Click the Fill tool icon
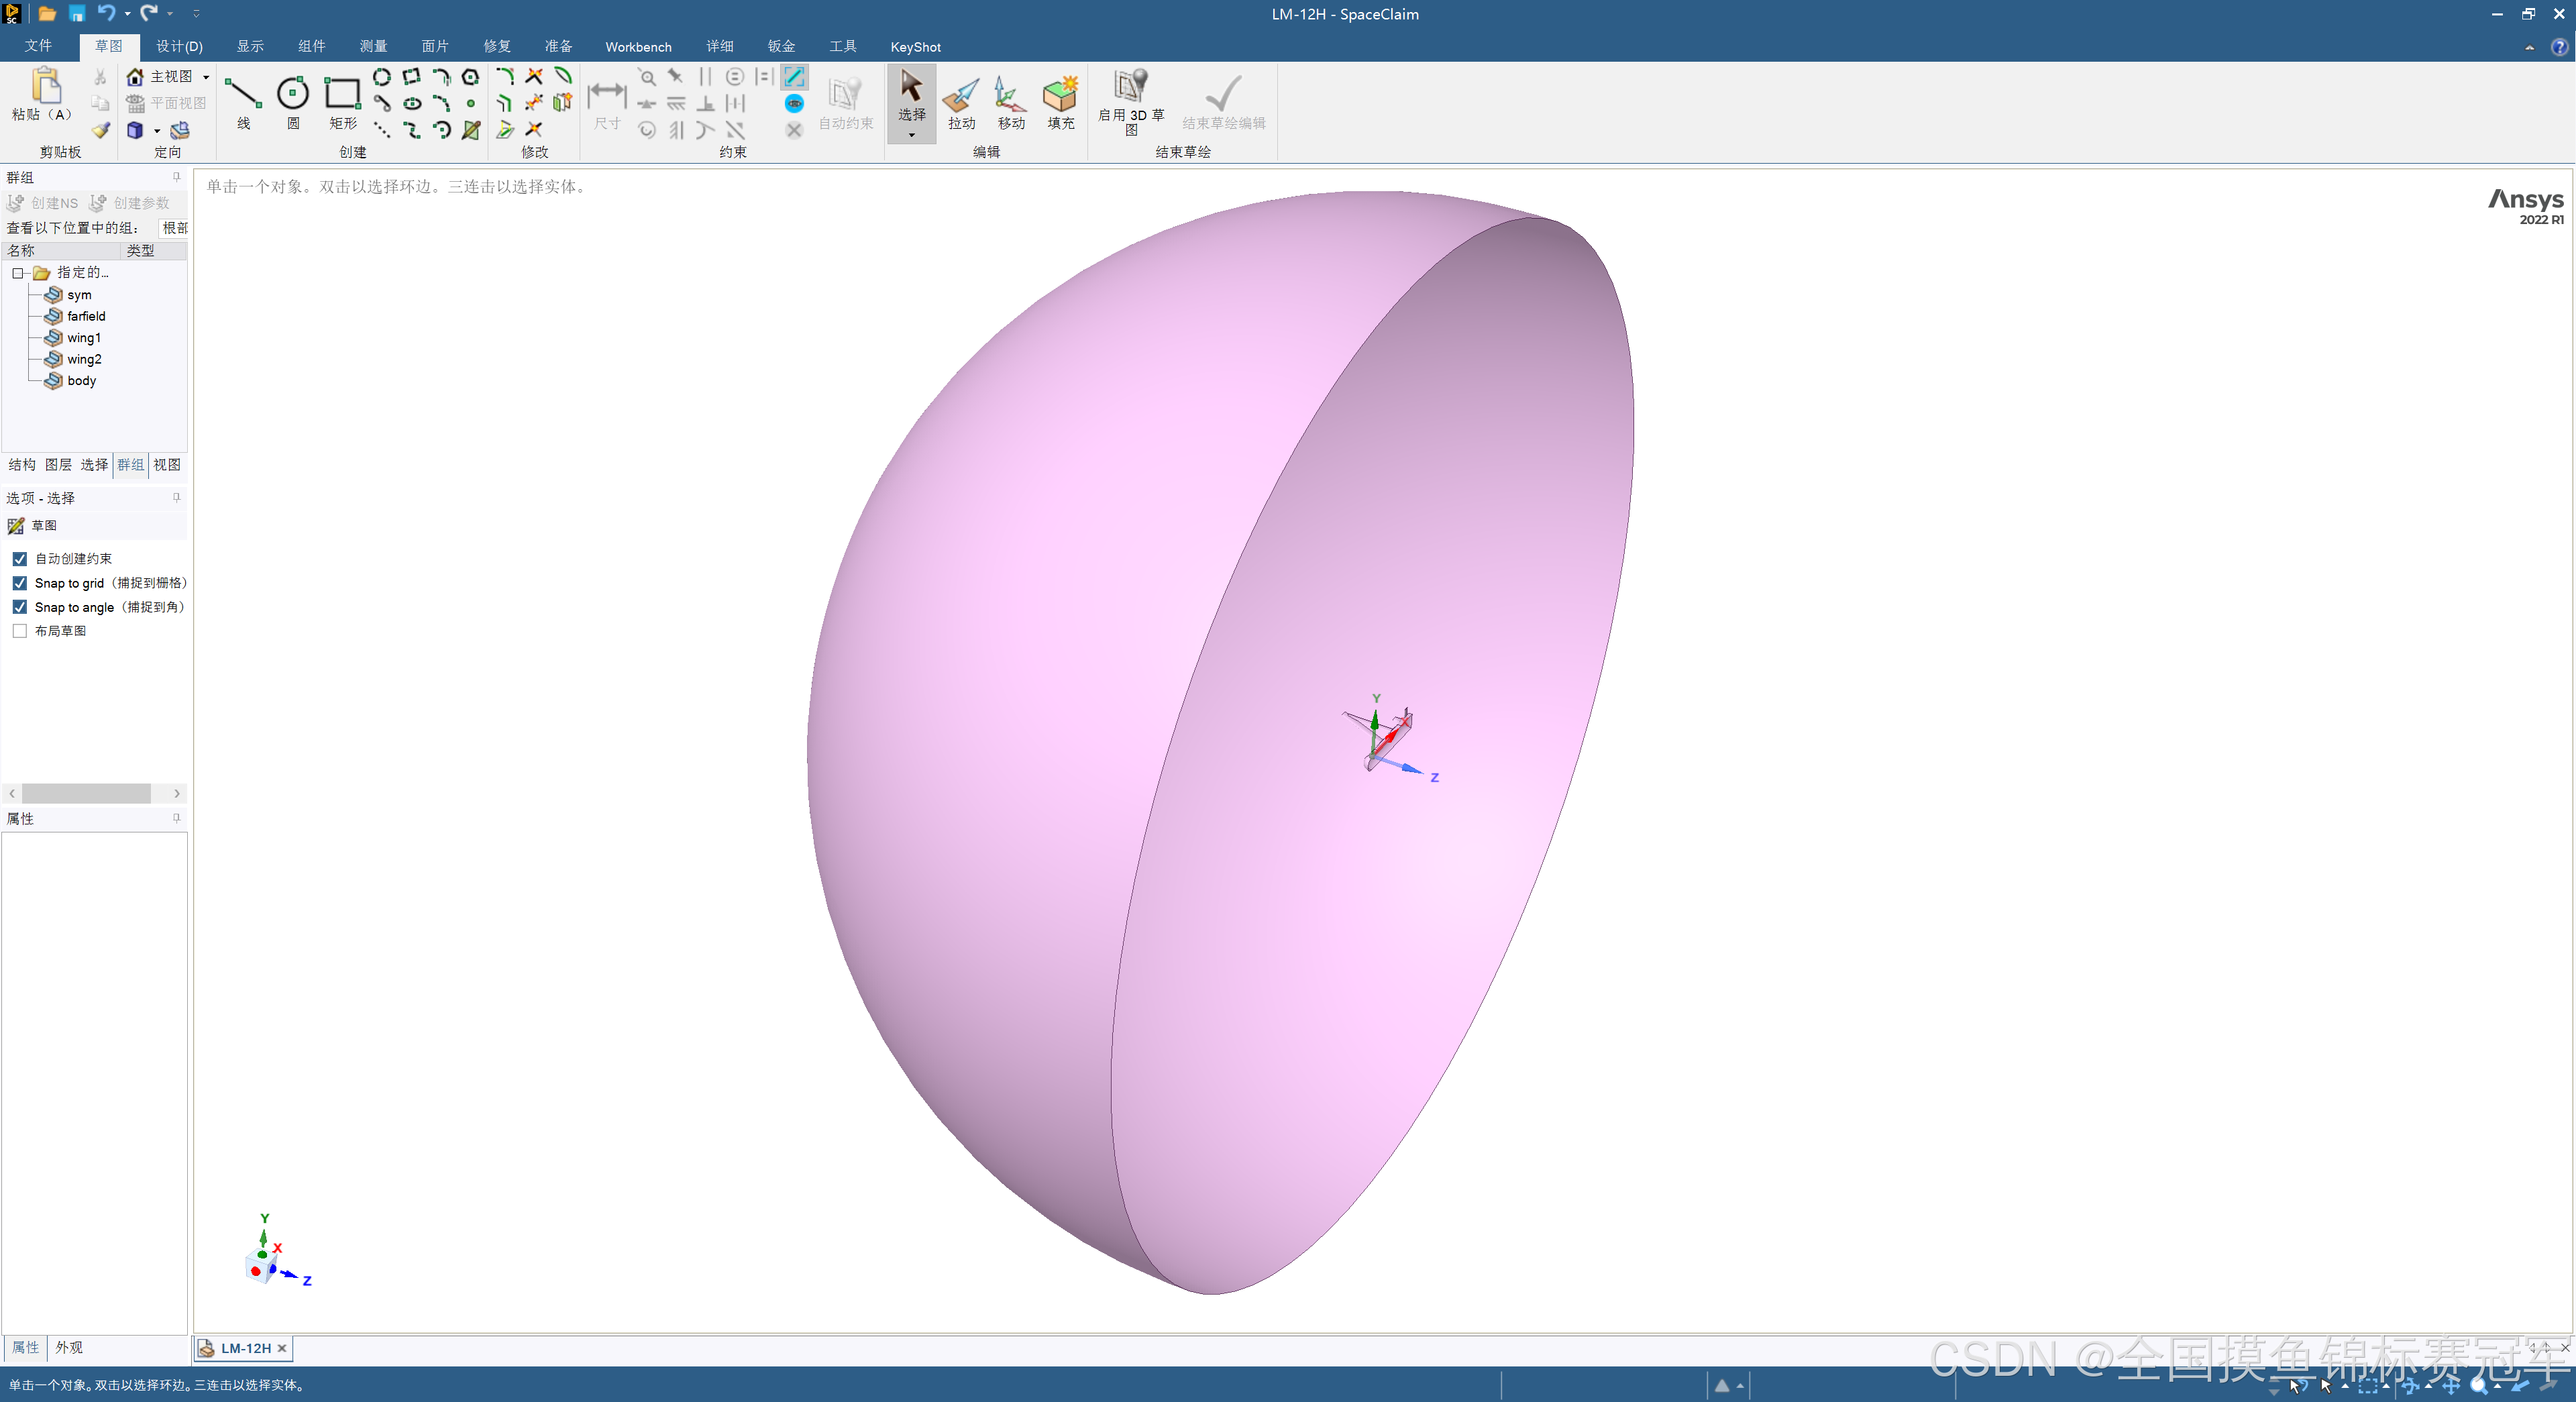The width and height of the screenshot is (2576, 1402). pos(1060,96)
